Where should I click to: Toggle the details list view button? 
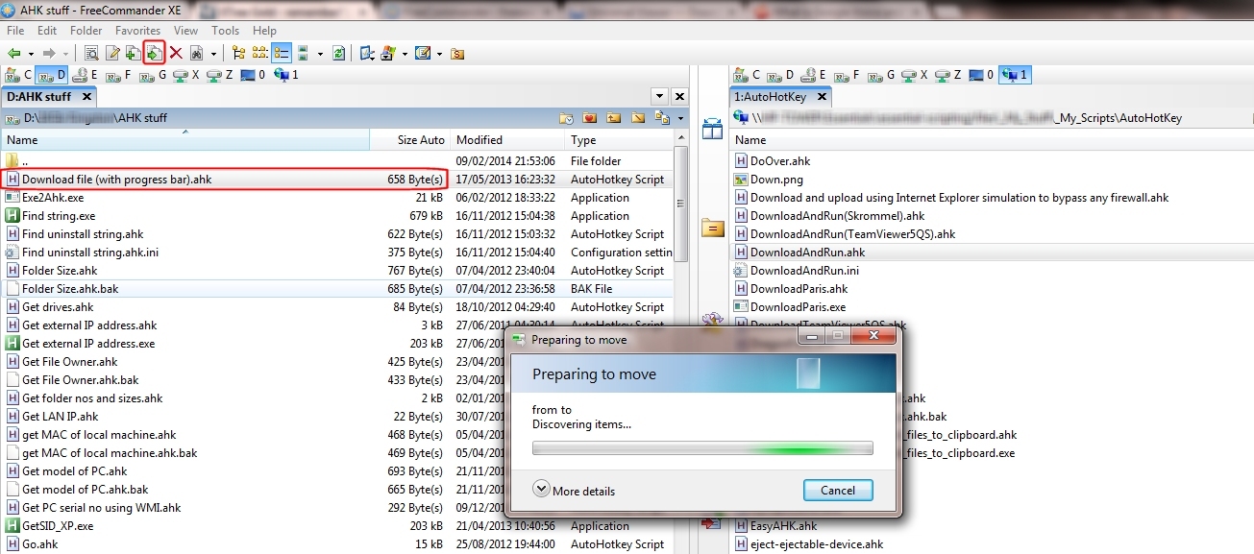282,54
